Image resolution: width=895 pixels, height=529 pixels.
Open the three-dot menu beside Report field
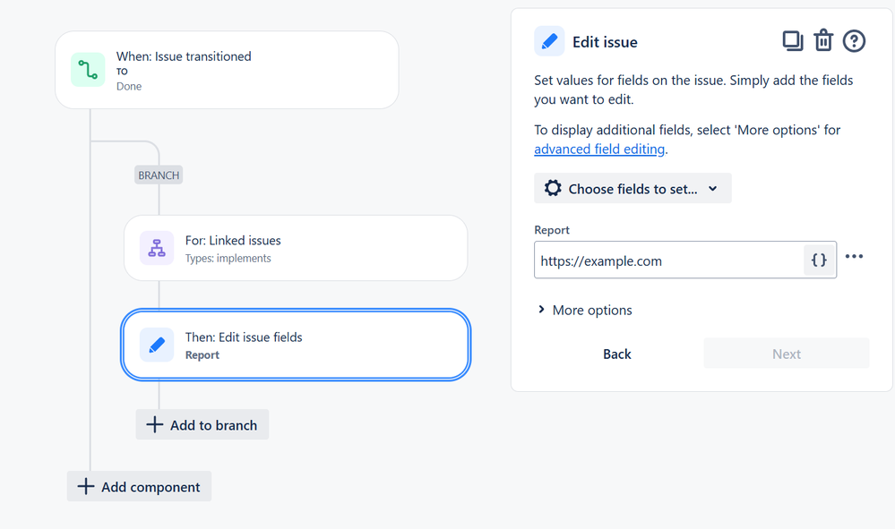[854, 257]
